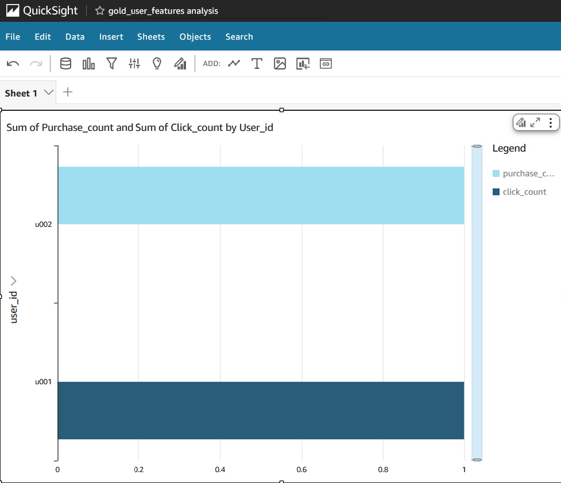Open the Data menu

click(75, 37)
